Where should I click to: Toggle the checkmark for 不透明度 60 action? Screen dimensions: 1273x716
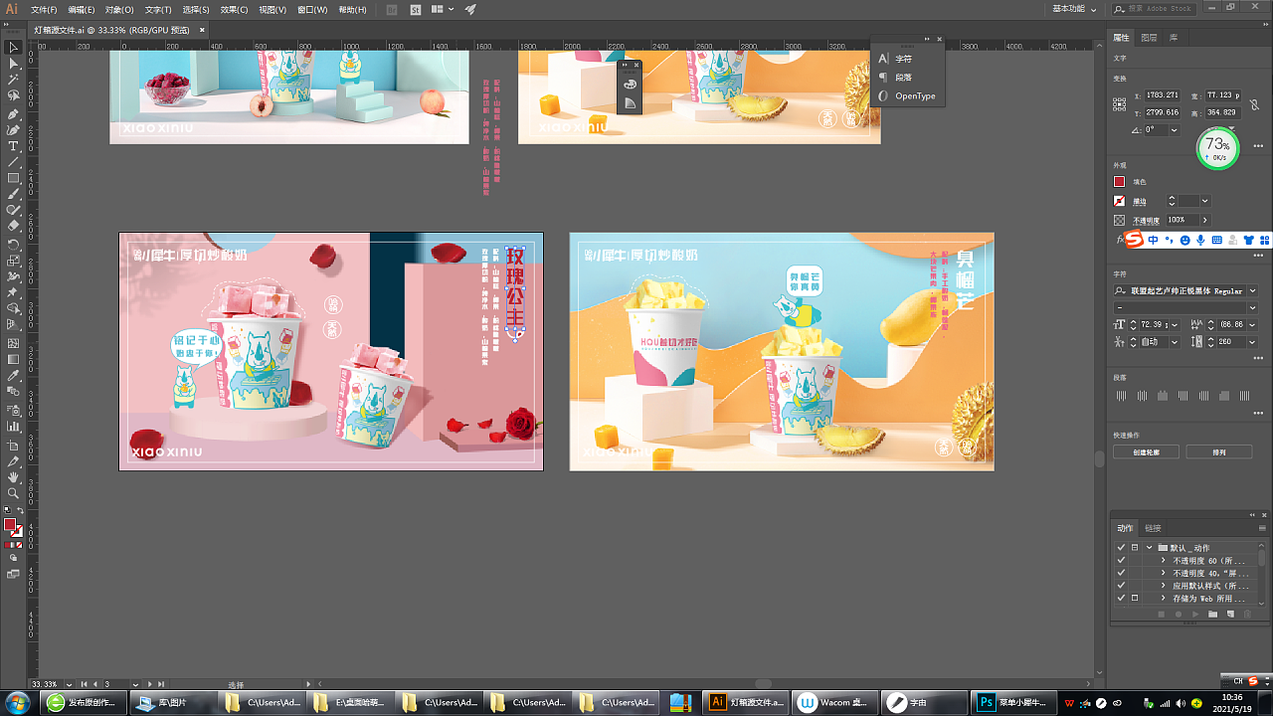coord(1121,560)
